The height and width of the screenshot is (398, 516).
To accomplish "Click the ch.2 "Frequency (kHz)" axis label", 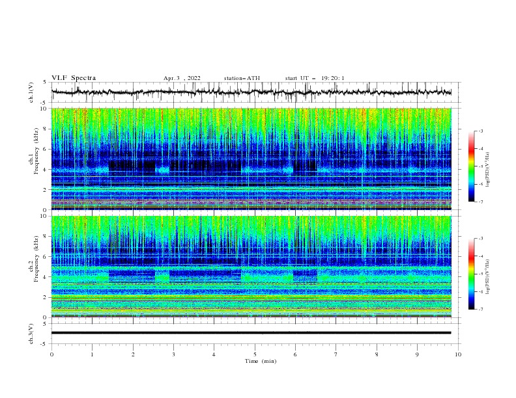I will (x=36, y=259).
